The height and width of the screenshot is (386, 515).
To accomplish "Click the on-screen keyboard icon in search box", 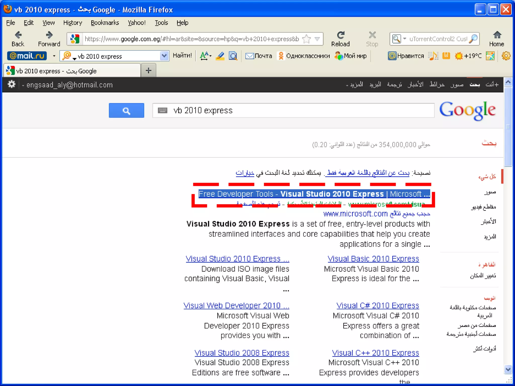I will point(162,110).
